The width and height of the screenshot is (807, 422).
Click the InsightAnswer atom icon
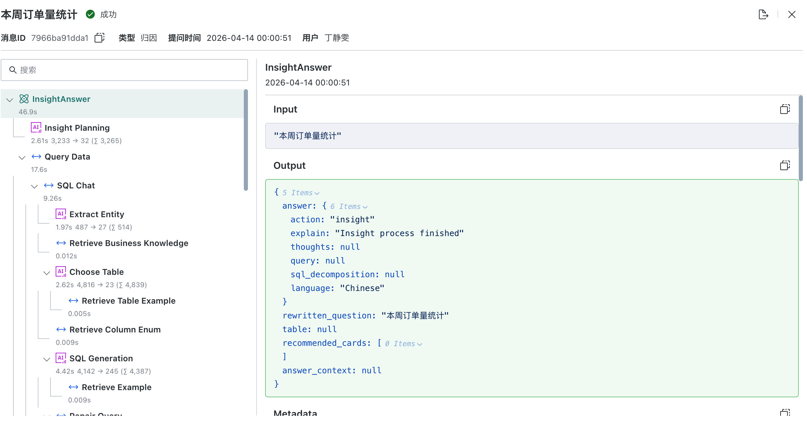click(24, 99)
